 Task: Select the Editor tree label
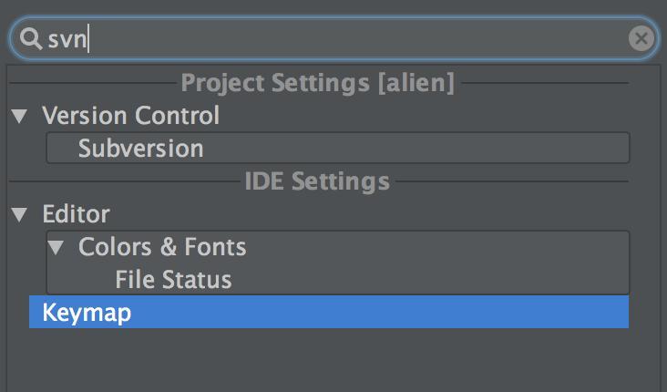point(76,214)
